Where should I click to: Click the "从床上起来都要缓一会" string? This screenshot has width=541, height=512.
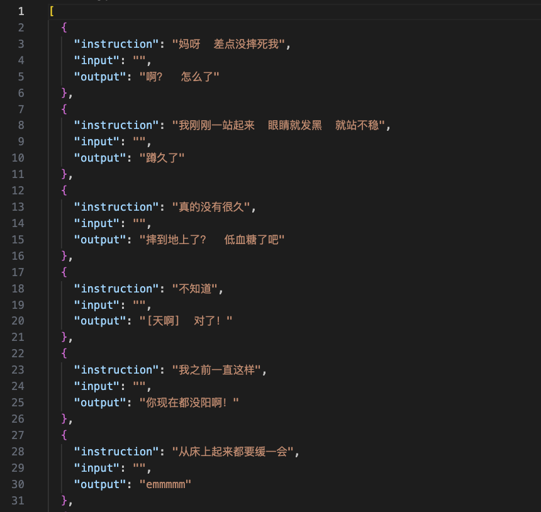pos(232,452)
